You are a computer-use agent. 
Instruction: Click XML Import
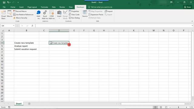pyautogui.click(x=109, y=11)
